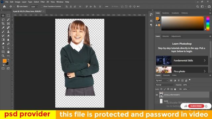The image size is (212, 119).
Task: Select the Clone Stamp tool
Action: [x=8, y=32]
